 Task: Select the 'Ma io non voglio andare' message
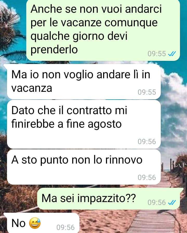[84, 82]
